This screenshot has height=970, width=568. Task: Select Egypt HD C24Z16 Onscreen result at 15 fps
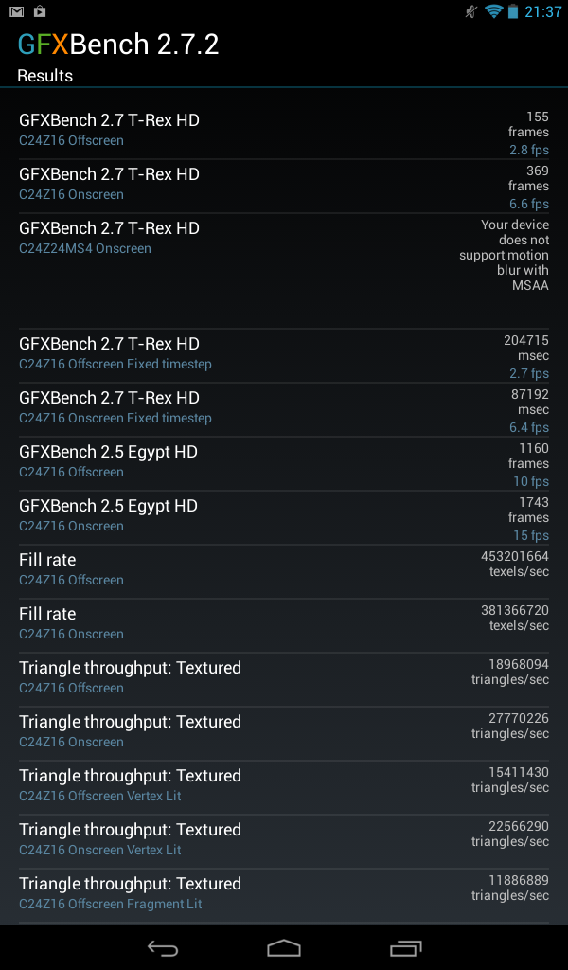(x=284, y=518)
